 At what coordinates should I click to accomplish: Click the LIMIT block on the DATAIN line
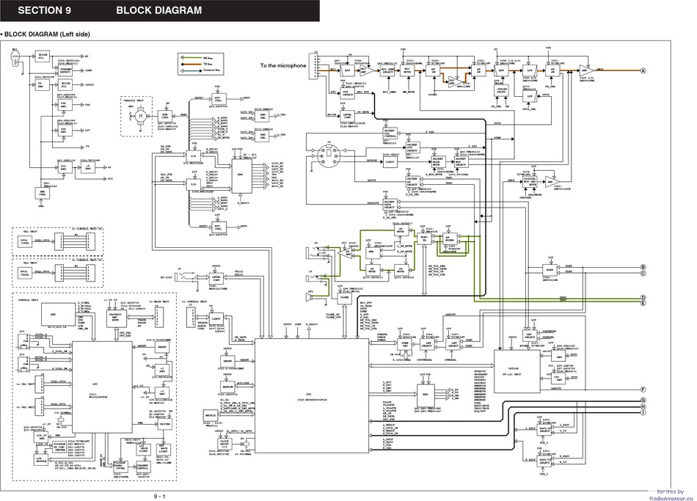[390, 161]
